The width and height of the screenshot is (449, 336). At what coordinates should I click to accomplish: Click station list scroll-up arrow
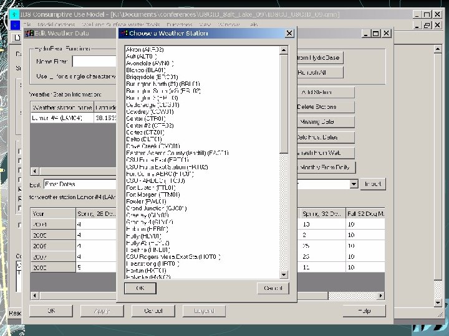tap(284, 50)
